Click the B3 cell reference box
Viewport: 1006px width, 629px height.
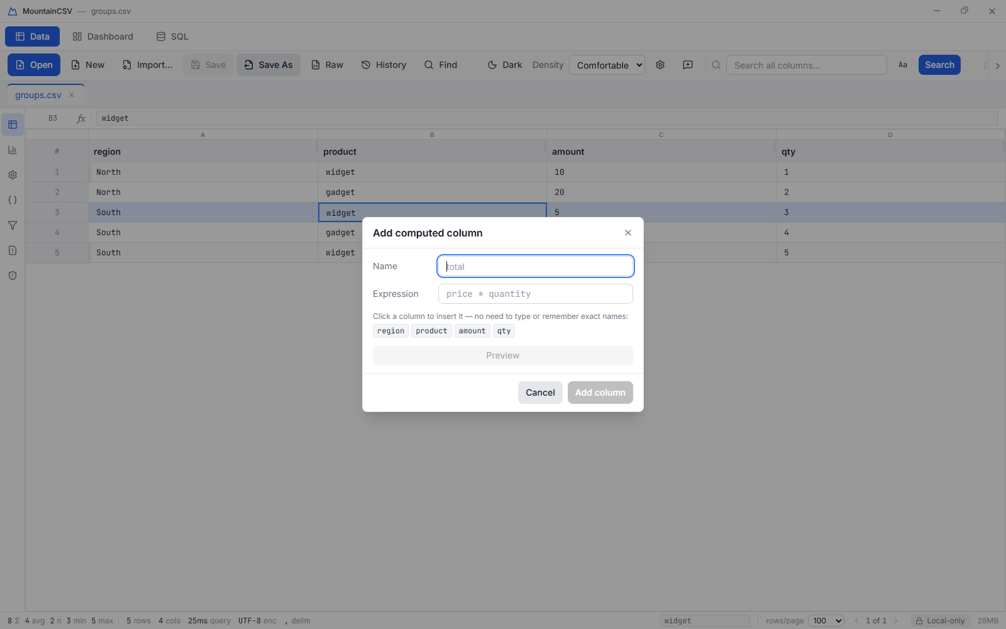tap(53, 118)
